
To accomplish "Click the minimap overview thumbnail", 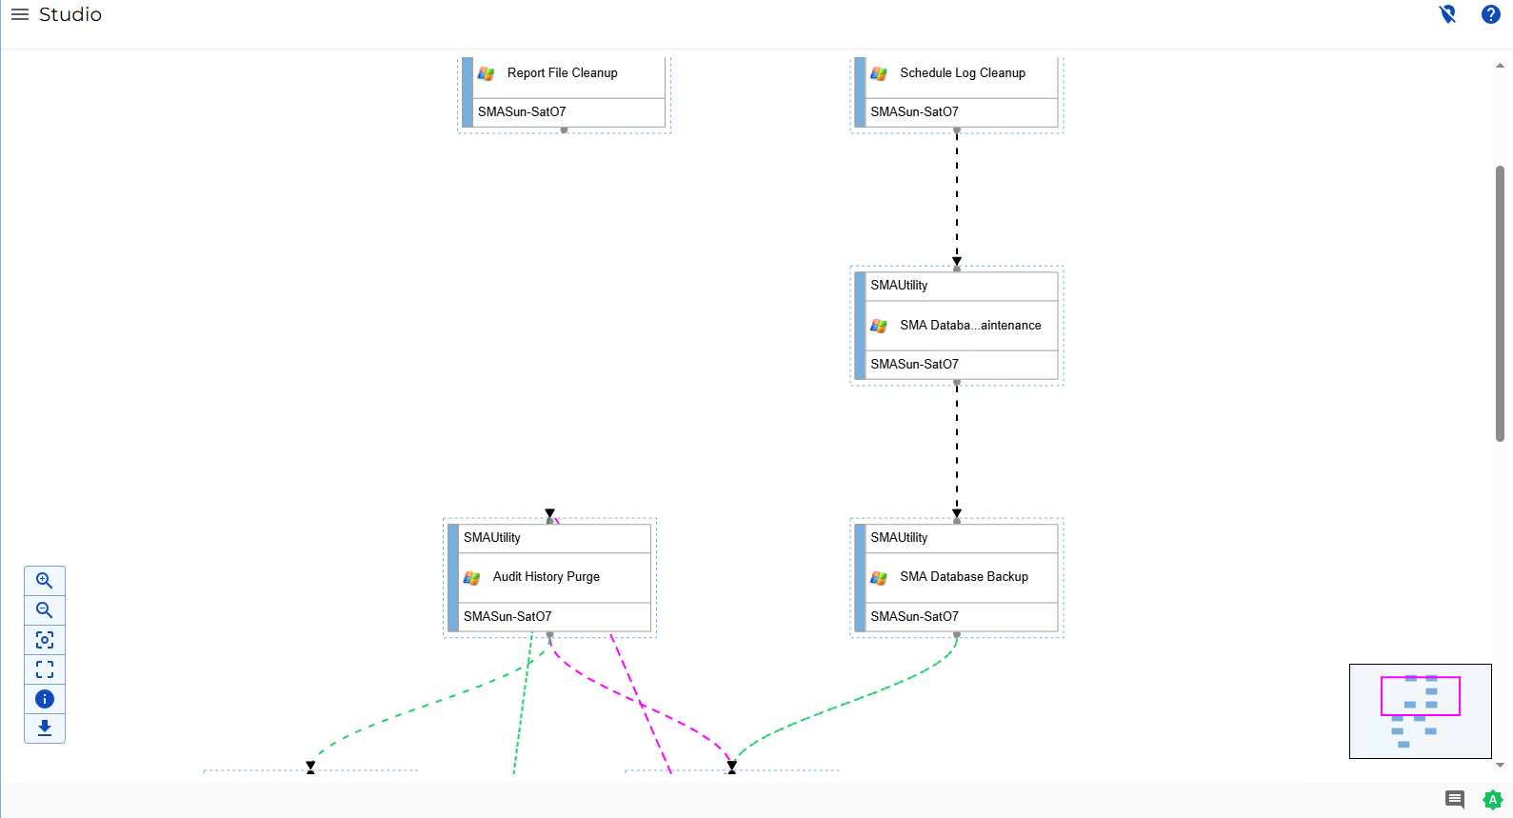I will [x=1420, y=711].
